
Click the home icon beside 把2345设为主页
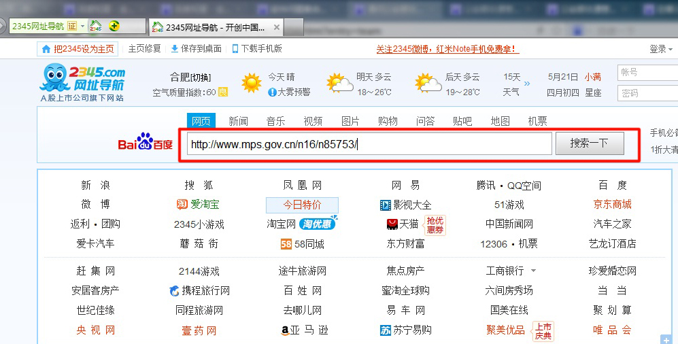pos(46,49)
